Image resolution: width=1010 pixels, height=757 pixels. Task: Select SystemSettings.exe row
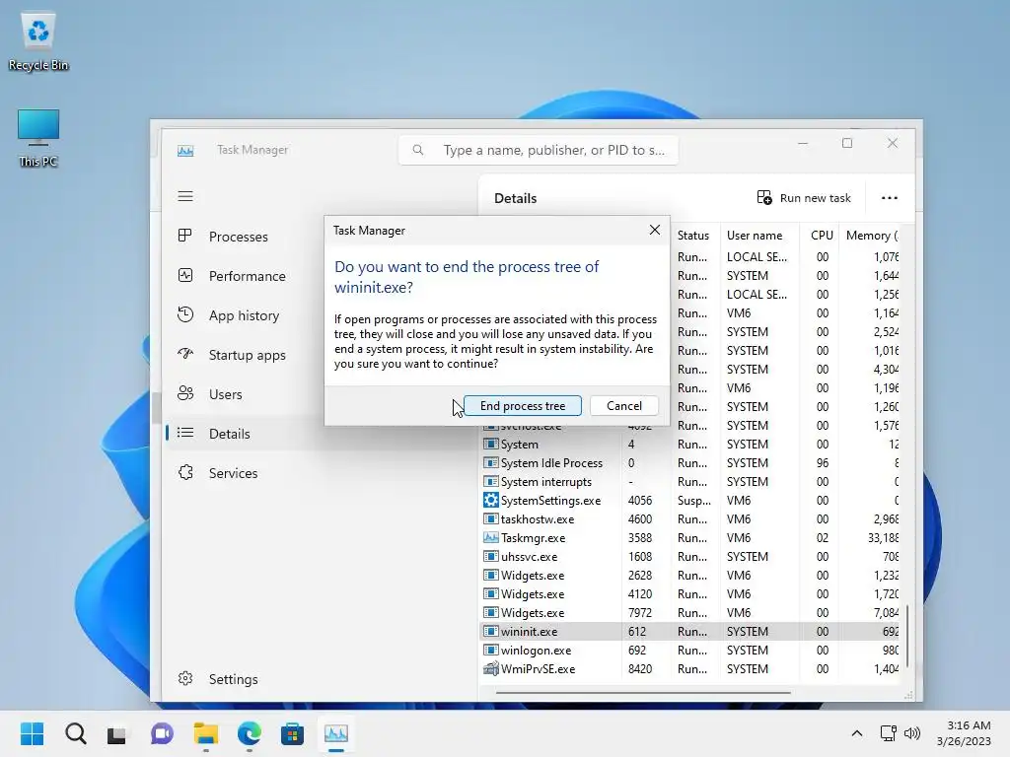point(690,500)
